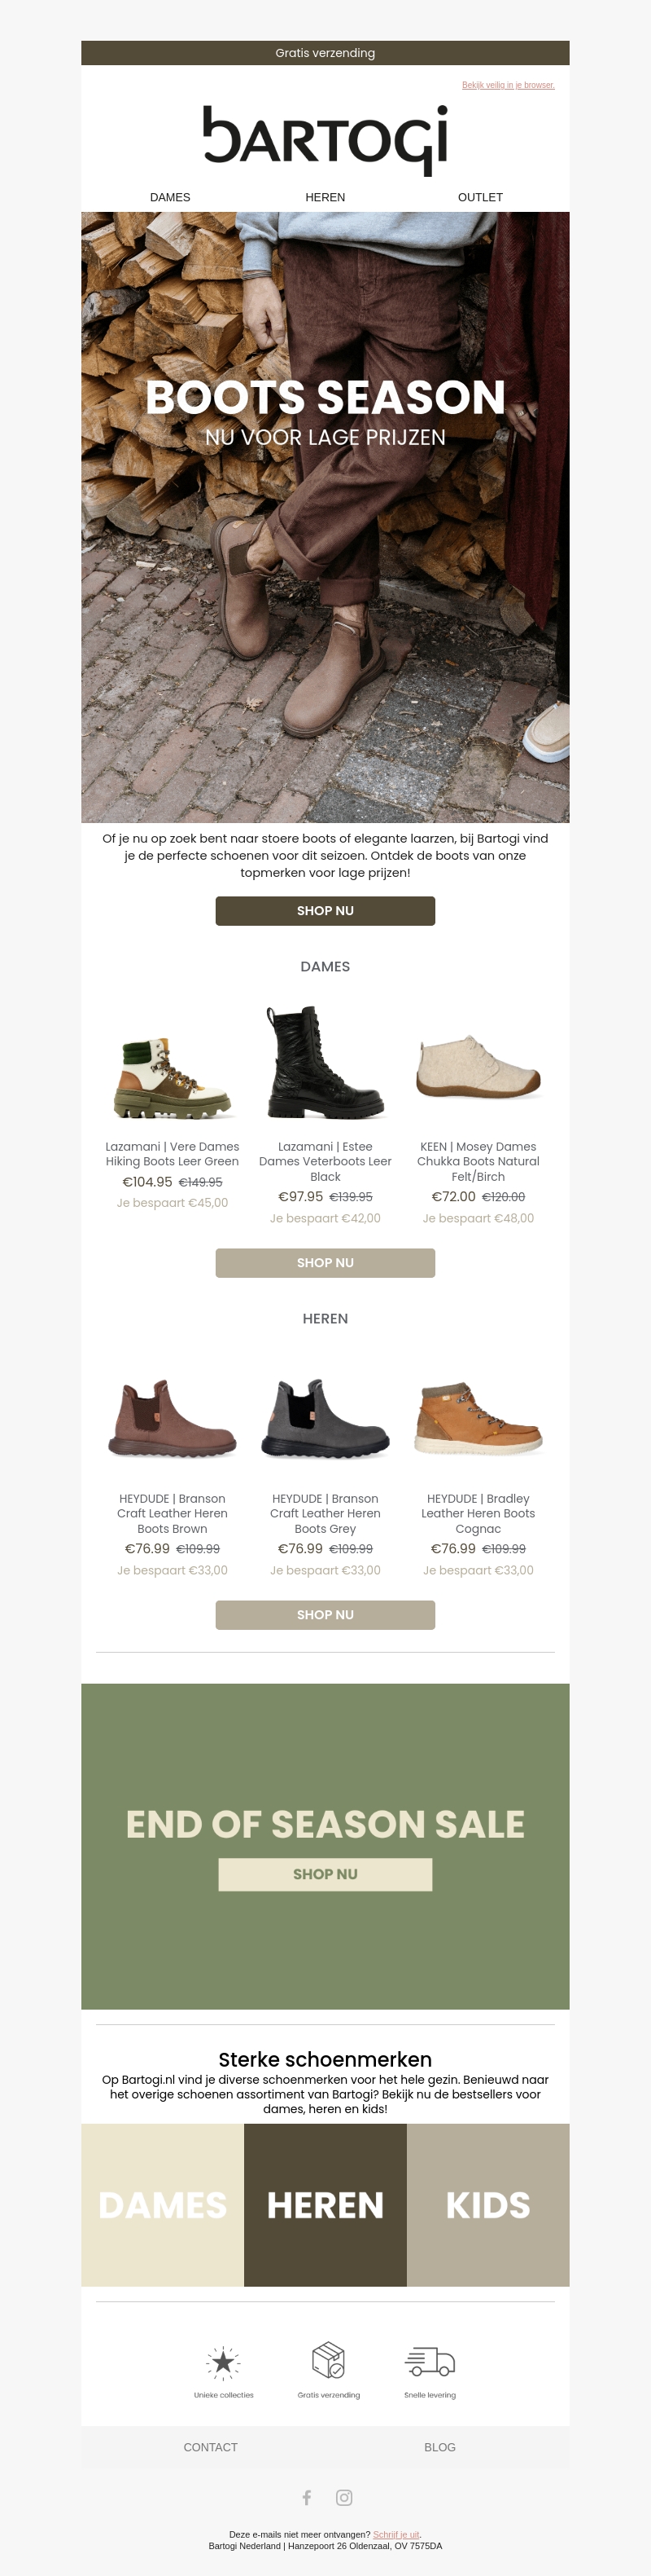Click SHOP NU below the Dames products
This screenshot has width=651, height=2576.
pyautogui.click(x=325, y=1263)
